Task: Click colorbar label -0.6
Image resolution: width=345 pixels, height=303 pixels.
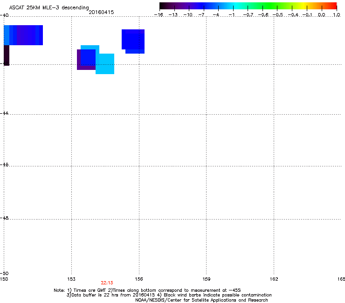Action: pyautogui.click(x=263, y=15)
